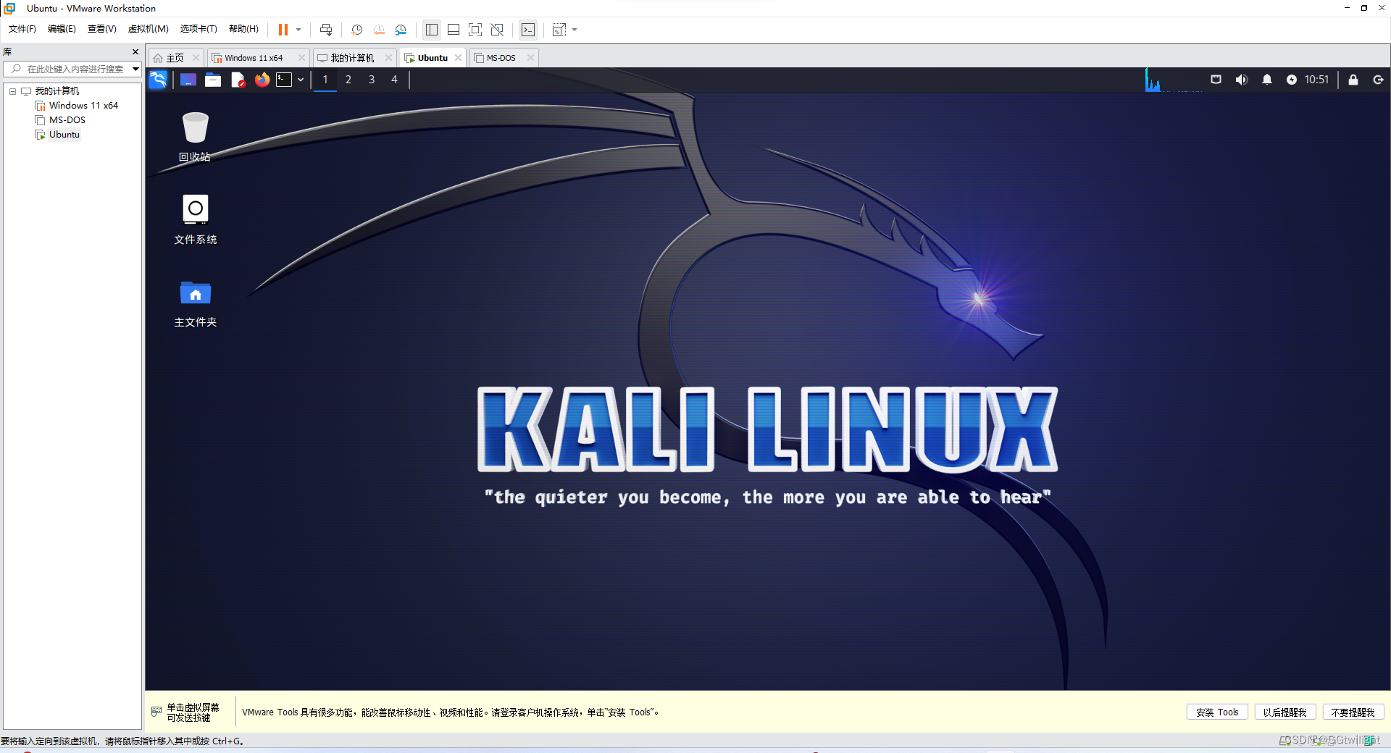Click the revert to snapshot icon
1391x753 pixels.
point(379,30)
